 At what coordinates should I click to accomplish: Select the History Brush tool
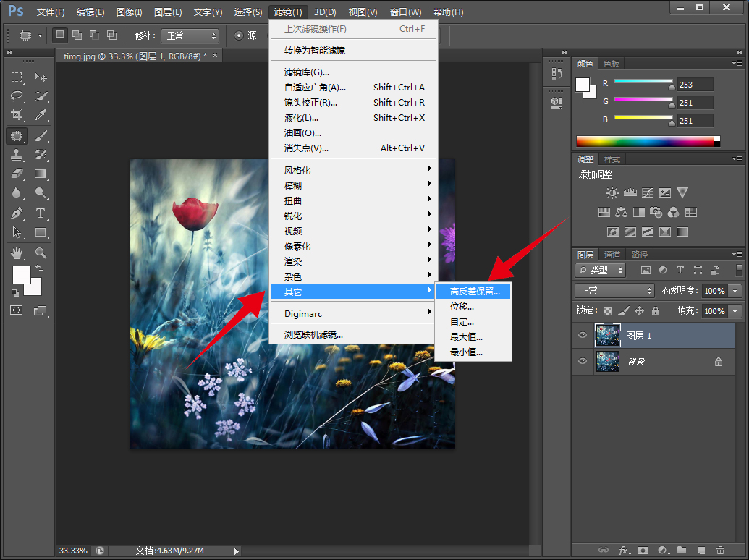pyautogui.click(x=41, y=155)
